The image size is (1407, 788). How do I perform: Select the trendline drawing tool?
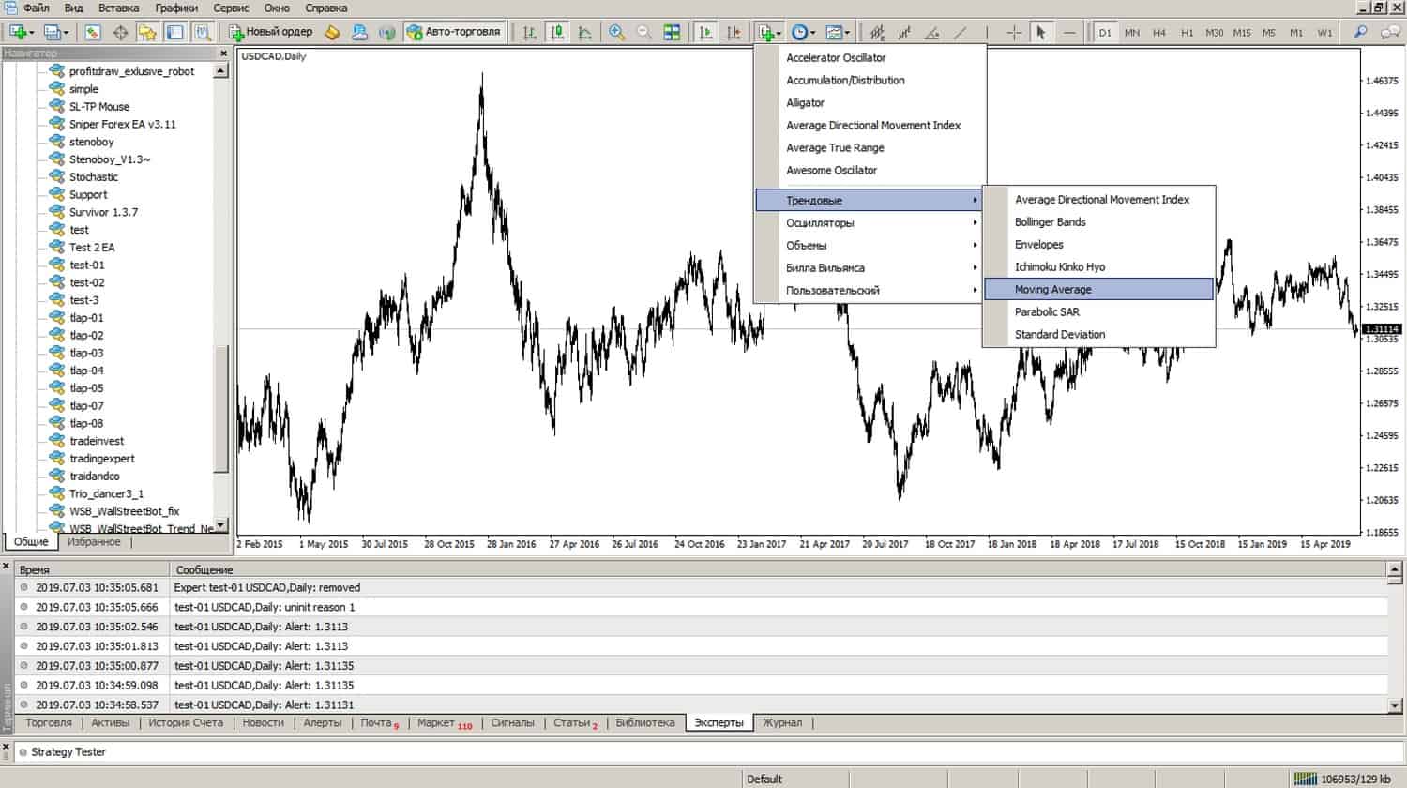point(960,32)
